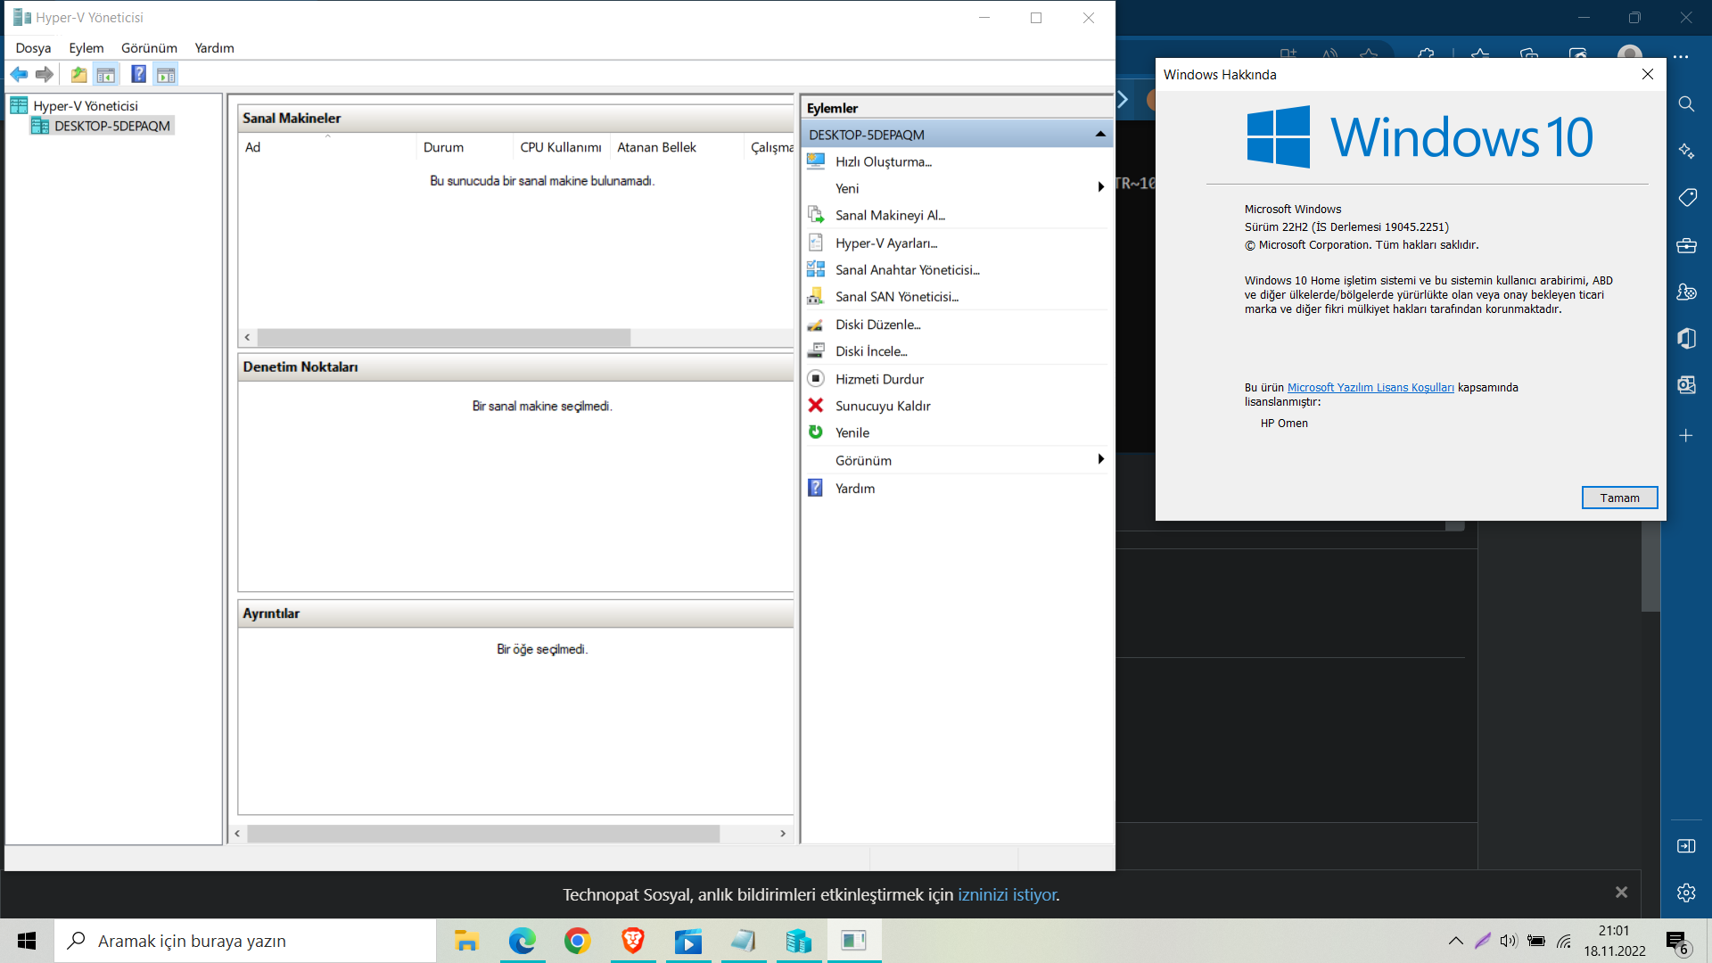Click the Hizmeti Durdur stop icon
The width and height of the screenshot is (1712, 963).
[x=815, y=379]
